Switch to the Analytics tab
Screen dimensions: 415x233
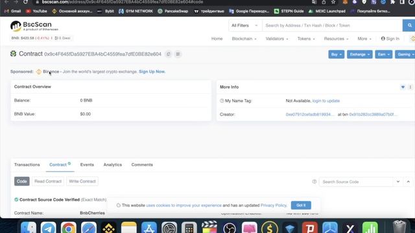tap(112, 164)
